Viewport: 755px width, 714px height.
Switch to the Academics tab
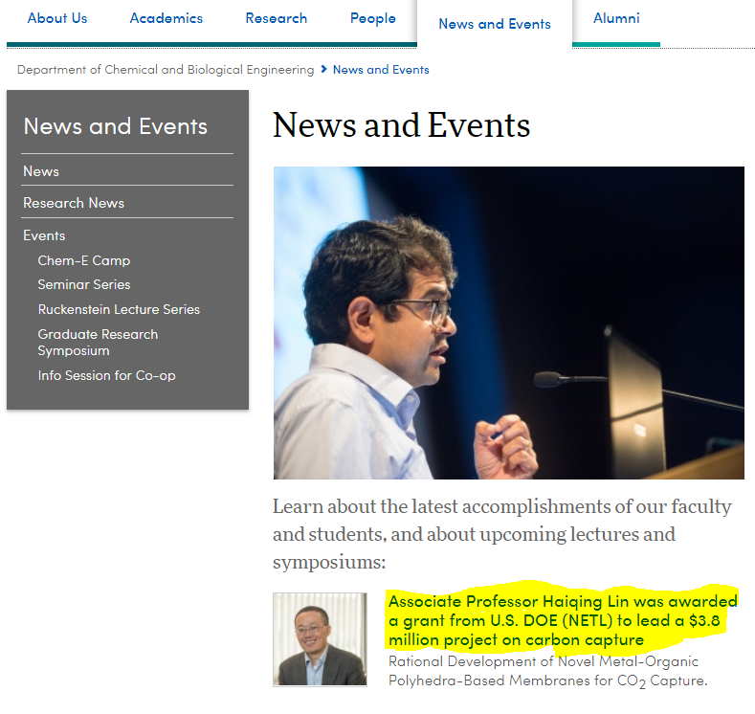(x=167, y=18)
